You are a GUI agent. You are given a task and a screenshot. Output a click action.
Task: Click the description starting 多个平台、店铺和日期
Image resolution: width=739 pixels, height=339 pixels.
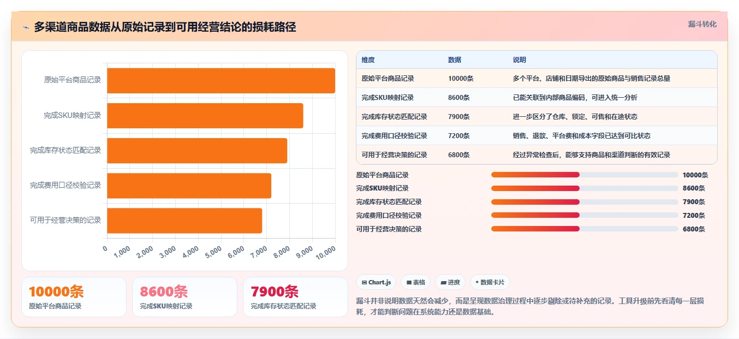tap(592, 79)
